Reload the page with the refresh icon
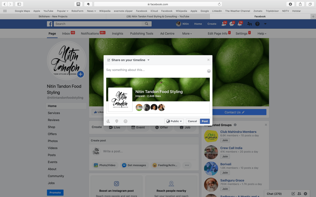Screen dimensions: 316x197 click(219, 4)
